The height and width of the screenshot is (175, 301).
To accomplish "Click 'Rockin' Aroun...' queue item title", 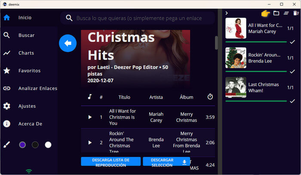I will [x=264, y=55].
